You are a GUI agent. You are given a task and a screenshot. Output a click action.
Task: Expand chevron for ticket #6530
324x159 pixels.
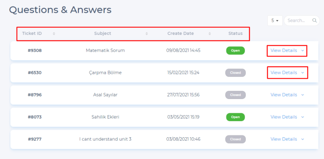[x=303, y=73]
